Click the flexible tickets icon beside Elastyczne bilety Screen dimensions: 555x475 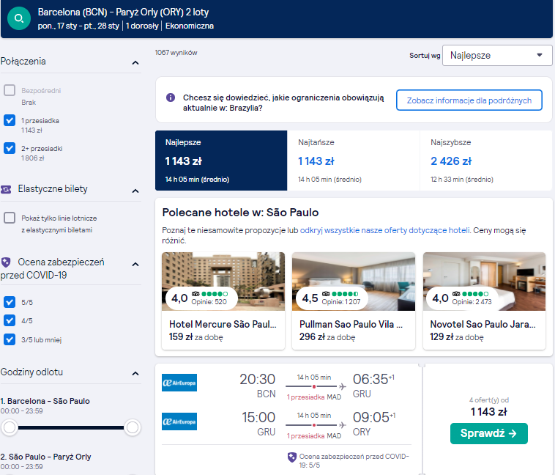(6, 189)
